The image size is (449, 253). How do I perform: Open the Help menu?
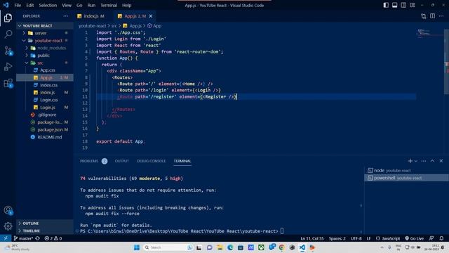(126, 5)
